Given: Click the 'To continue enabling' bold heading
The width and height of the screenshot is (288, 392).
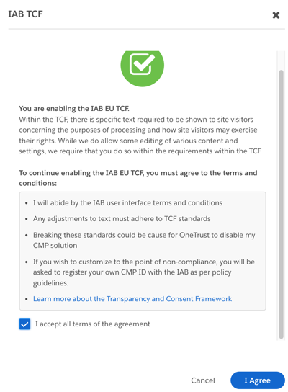Looking at the screenshot, I should coord(138,178).
